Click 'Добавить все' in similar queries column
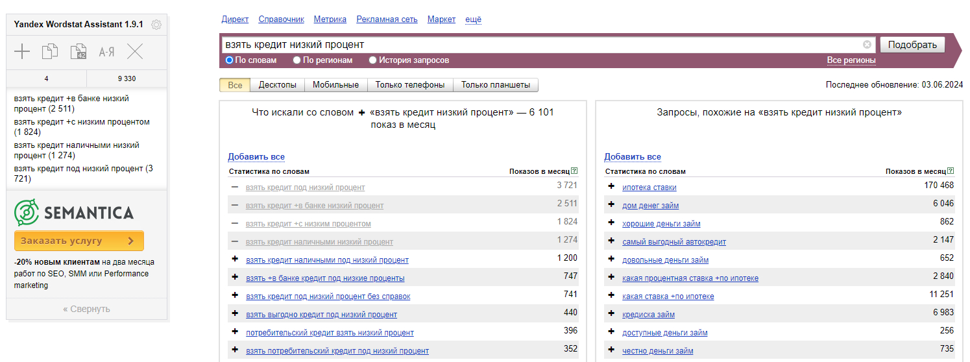The image size is (970, 362). click(x=633, y=157)
